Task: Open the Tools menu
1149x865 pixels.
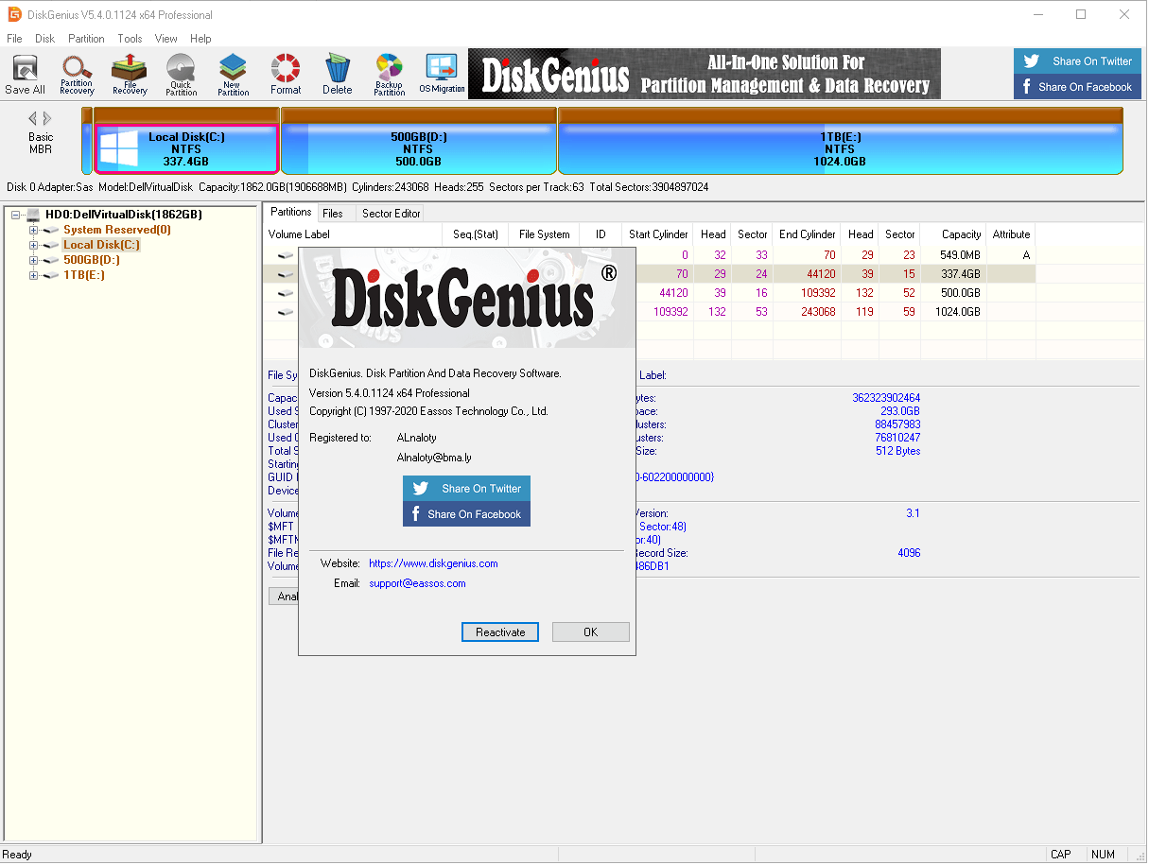Action: pos(130,39)
